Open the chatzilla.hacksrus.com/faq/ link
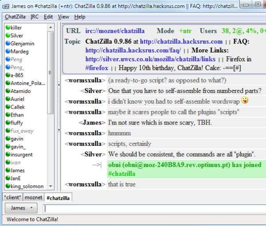 [x=133, y=50]
